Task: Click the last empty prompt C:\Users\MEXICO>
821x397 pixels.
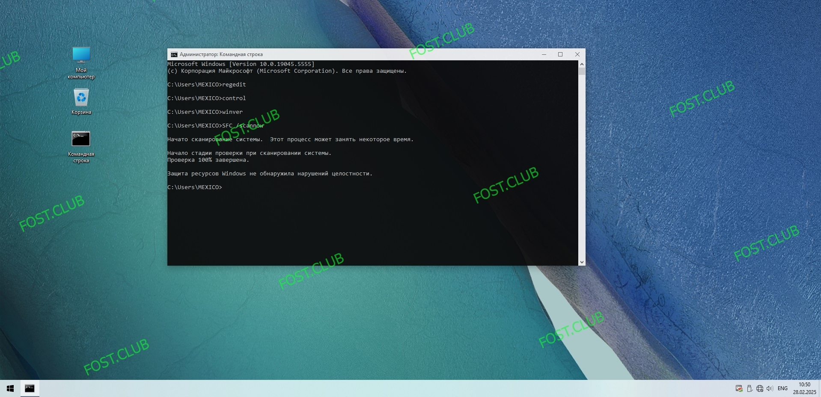Action: [195, 187]
